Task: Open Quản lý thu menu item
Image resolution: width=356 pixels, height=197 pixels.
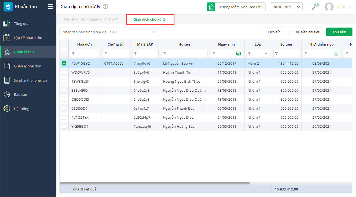Action: tap(28, 52)
